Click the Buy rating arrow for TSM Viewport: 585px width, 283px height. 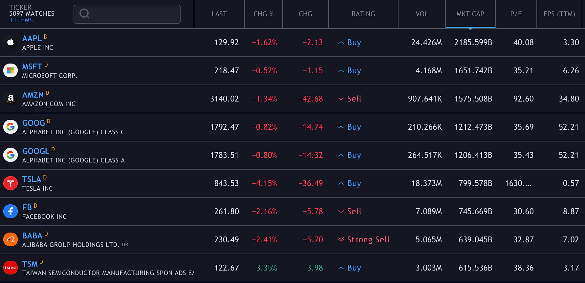tap(341, 268)
